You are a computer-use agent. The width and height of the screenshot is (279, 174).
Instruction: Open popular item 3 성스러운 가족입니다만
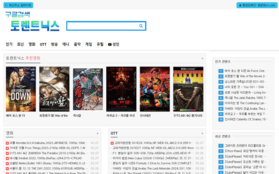(246, 82)
